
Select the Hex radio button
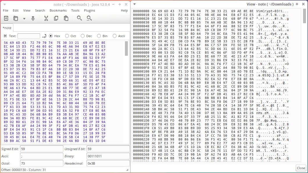pos(51,36)
